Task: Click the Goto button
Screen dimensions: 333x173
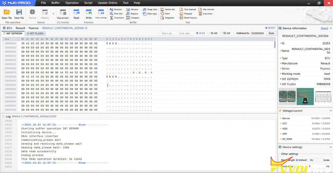Action: click(x=271, y=33)
